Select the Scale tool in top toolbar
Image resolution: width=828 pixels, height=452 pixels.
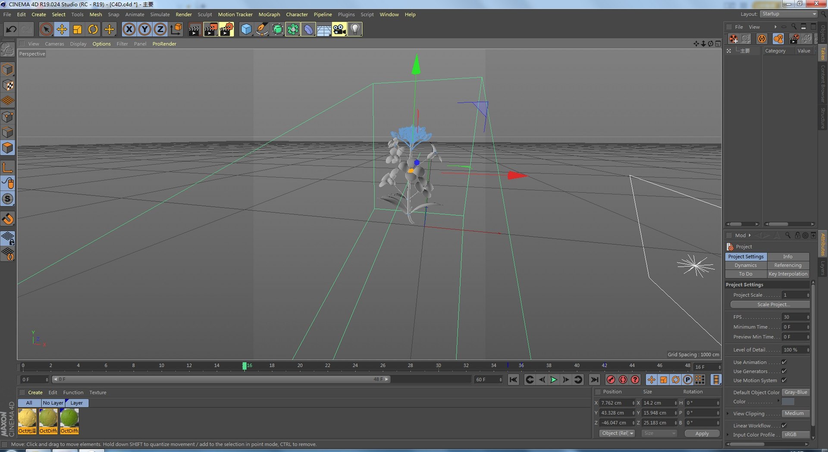pyautogui.click(x=77, y=29)
